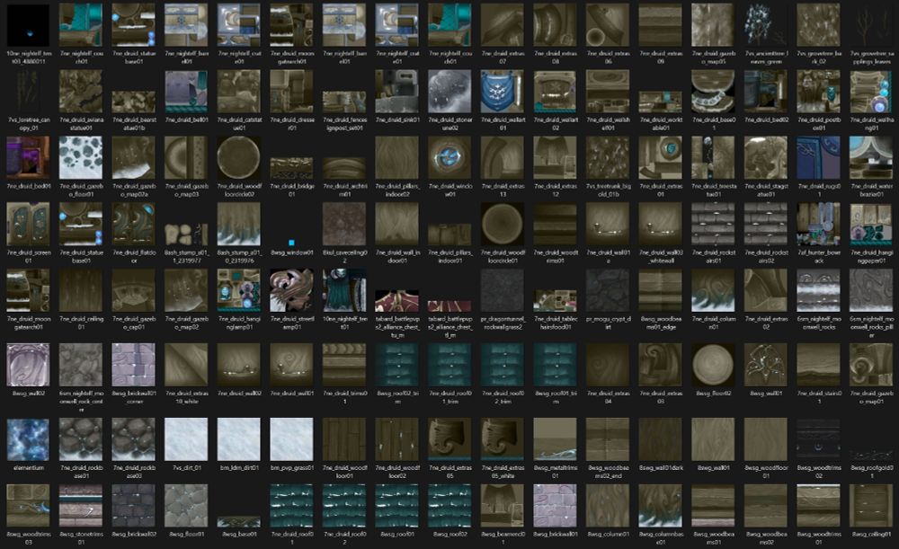This screenshot has width=899, height=549.
Task: Click the 7ne_druid_bell01 texture
Action: [186, 92]
